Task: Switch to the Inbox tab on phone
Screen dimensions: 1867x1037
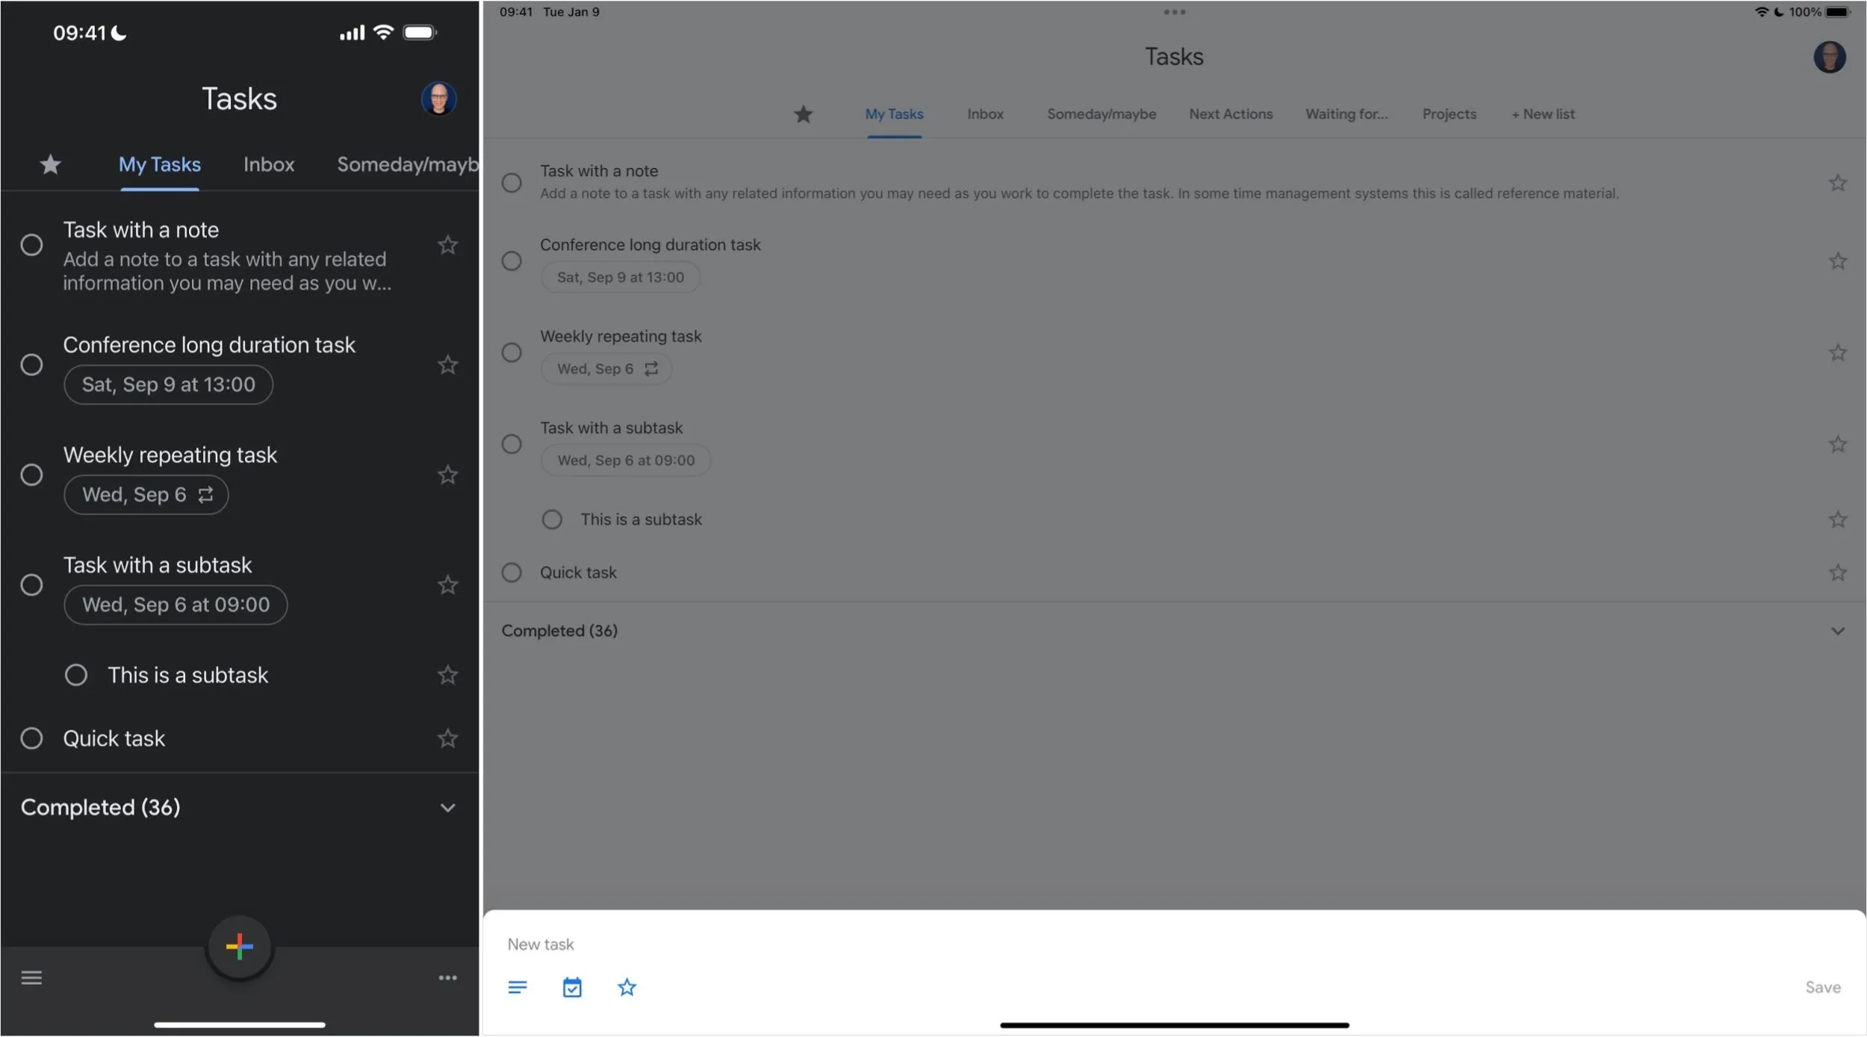Action: (269, 164)
